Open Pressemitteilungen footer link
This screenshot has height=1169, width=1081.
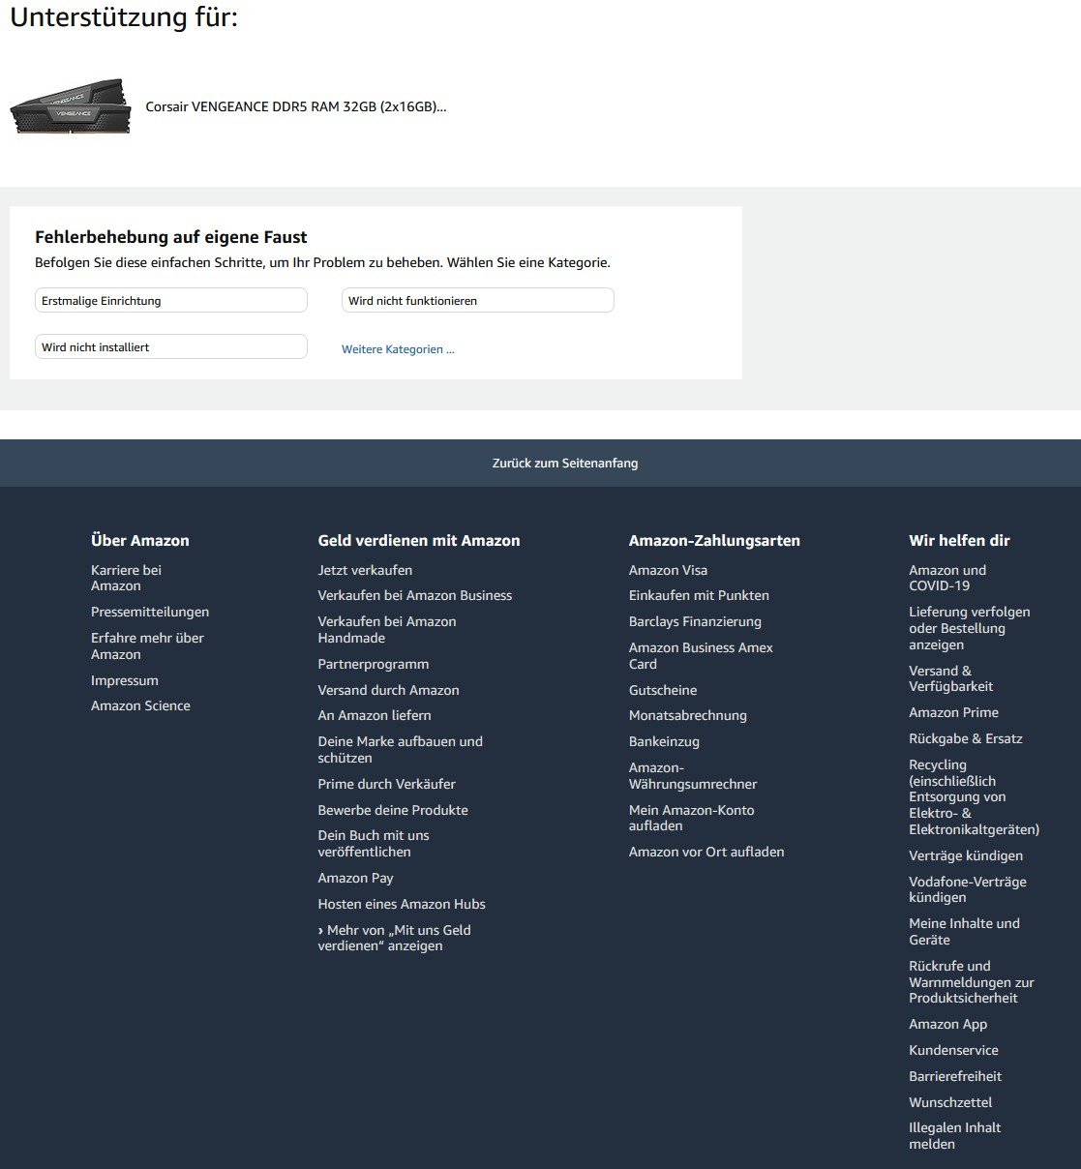pyautogui.click(x=150, y=612)
